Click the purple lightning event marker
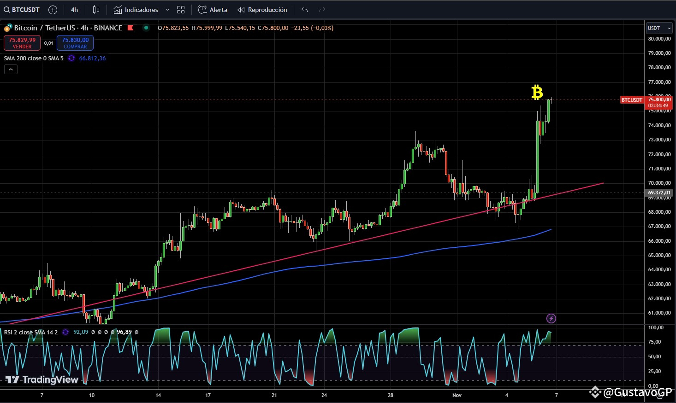The width and height of the screenshot is (676, 403). point(551,318)
